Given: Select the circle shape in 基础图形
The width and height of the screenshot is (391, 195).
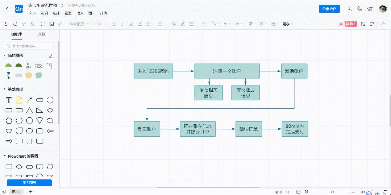Looking at the screenshot, I should coord(50,100).
